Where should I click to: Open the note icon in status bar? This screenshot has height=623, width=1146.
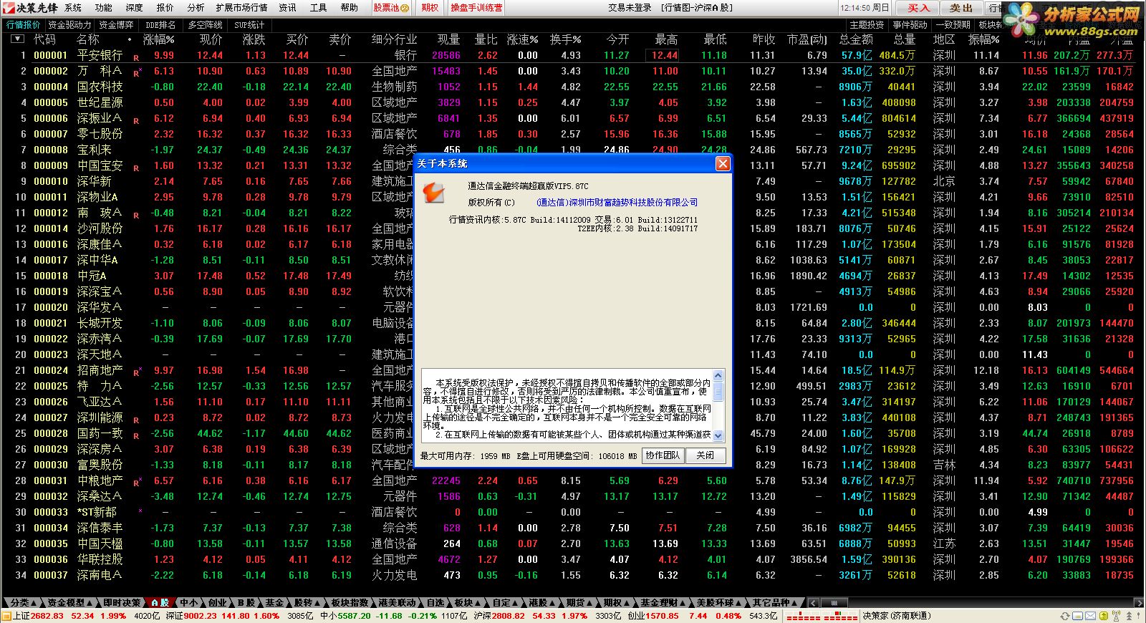pyautogui.click(x=1078, y=616)
